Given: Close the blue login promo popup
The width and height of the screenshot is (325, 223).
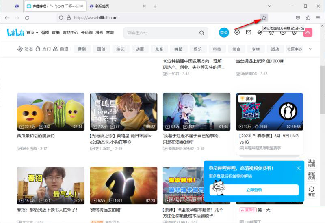Looking at the screenshot, I should click(x=298, y=168).
